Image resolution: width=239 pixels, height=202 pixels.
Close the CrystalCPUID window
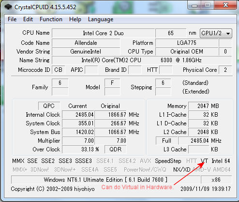coord(226,5)
